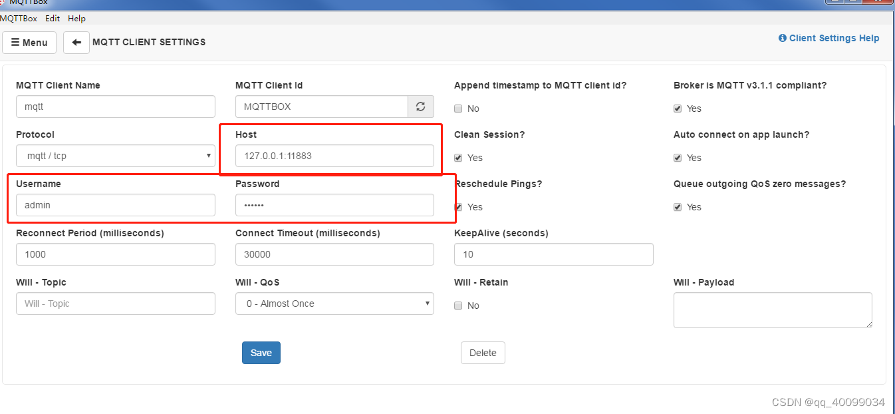Focus the MQTT Client Id field
895x414 pixels.
point(322,106)
